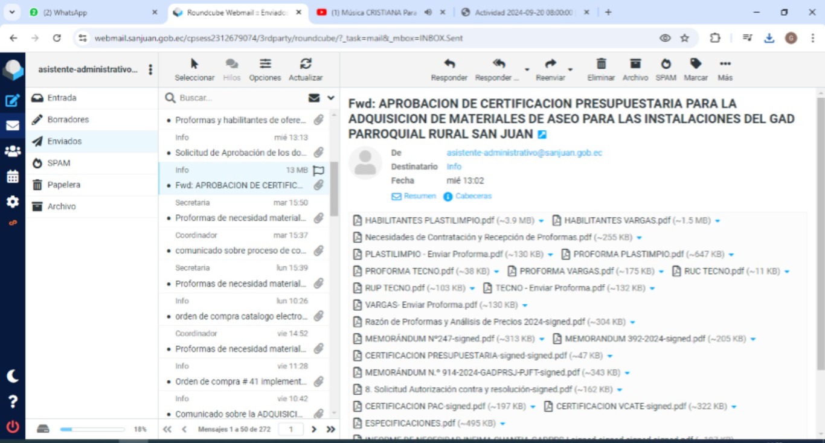Click the Cabeceras link
This screenshot has width=825, height=443.
[473, 196]
